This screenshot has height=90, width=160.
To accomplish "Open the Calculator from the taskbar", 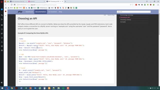I will pos(44,88).
